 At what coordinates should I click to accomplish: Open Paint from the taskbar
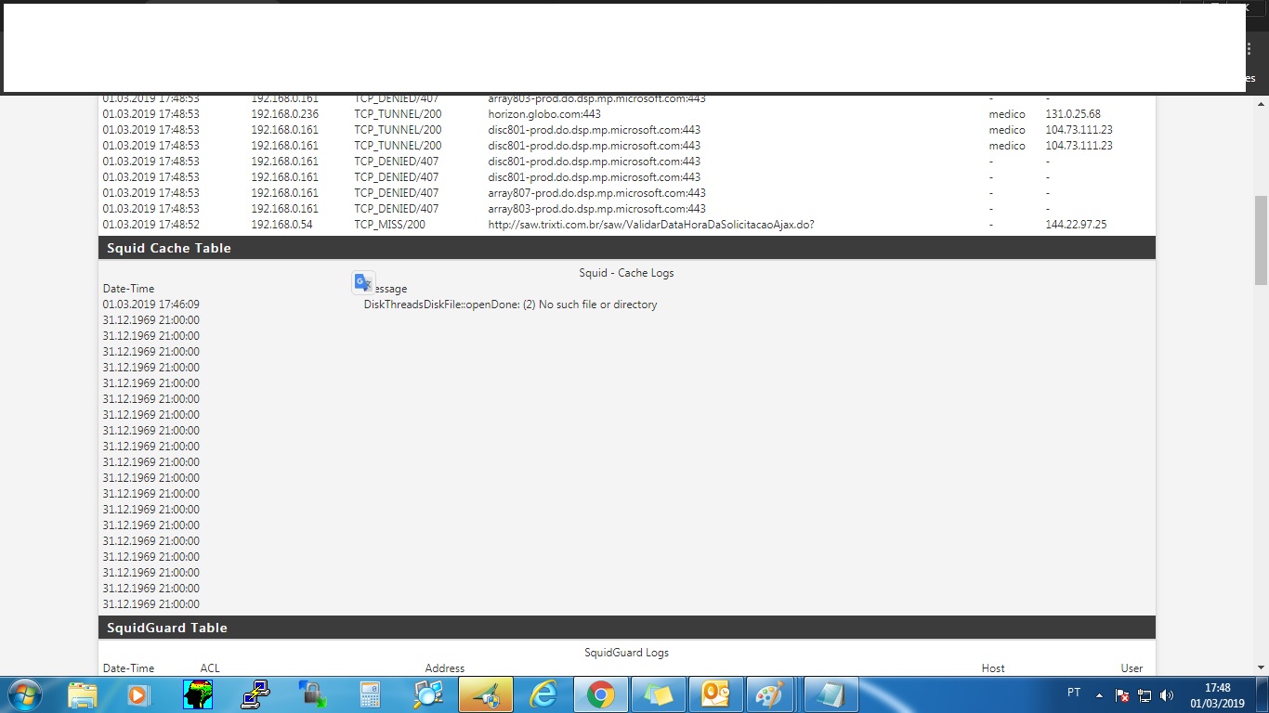(x=769, y=694)
